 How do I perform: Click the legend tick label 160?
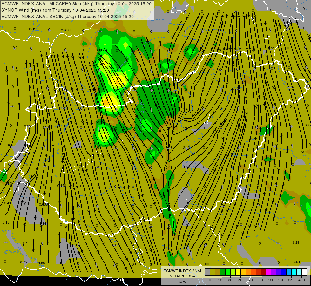click(281, 280)
